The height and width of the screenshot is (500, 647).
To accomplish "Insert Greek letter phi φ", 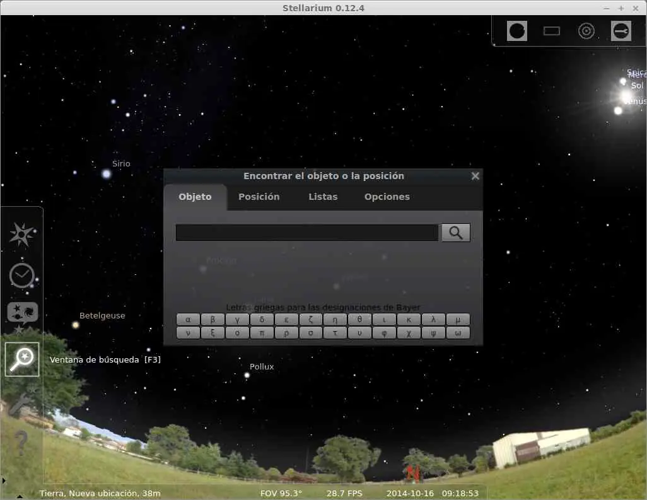I will click(x=384, y=333).
